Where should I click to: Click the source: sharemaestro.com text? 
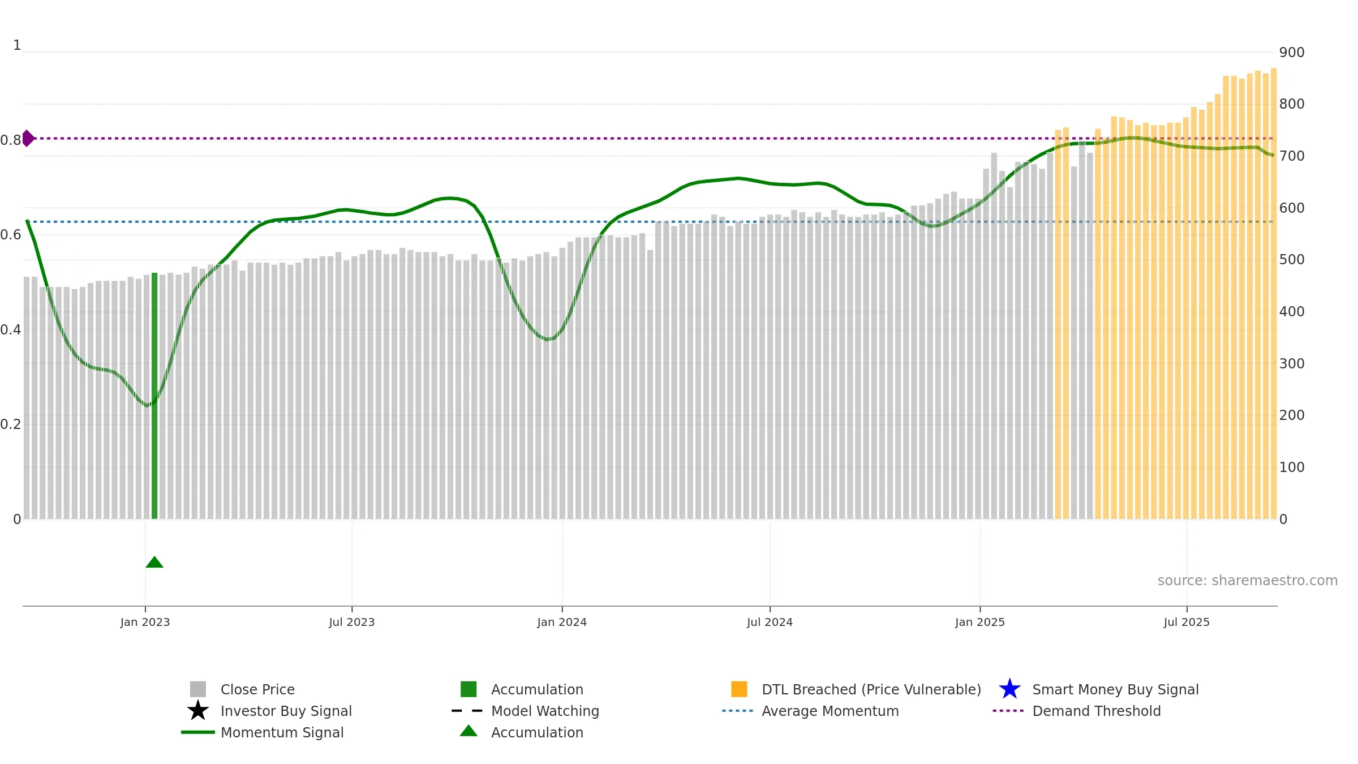[x=1248, y=581]
